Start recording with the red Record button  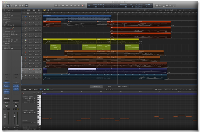[x=83, y=6]
